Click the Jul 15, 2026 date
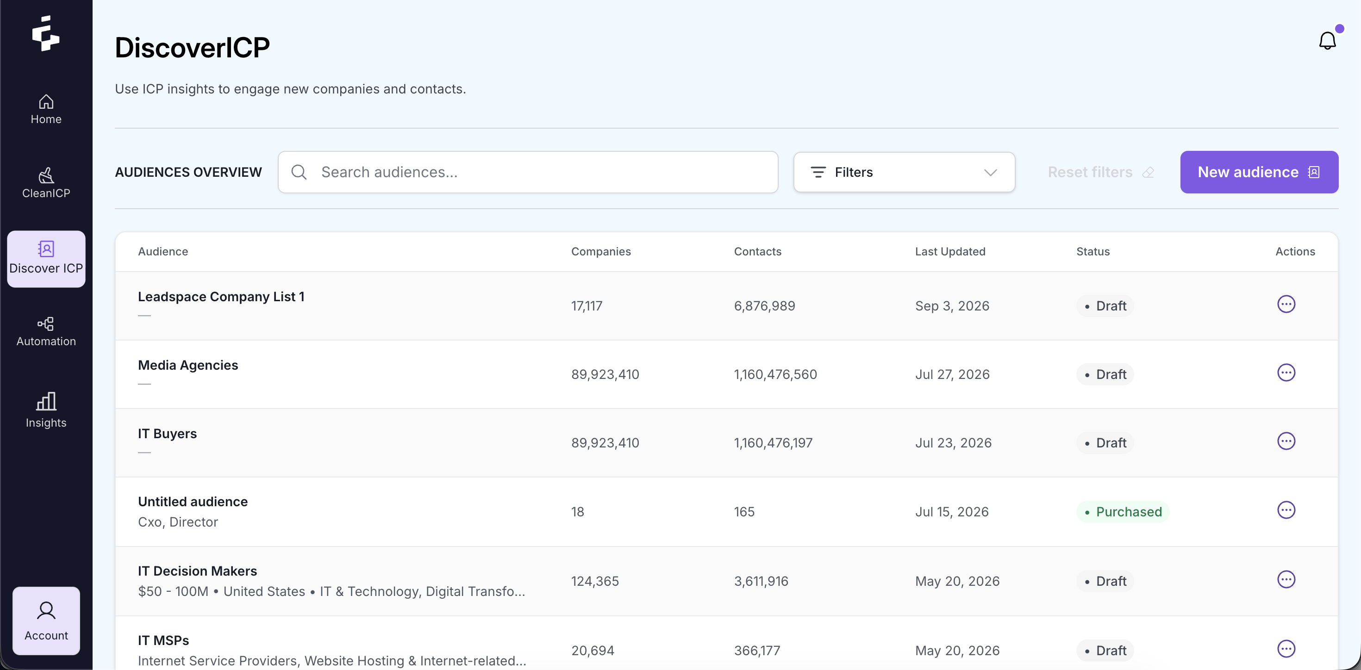Screen dimensions: 1361x670 point(951,512)
